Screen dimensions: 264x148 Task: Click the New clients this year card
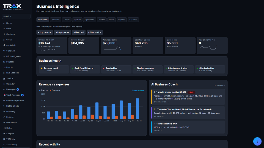click(212, 45)
